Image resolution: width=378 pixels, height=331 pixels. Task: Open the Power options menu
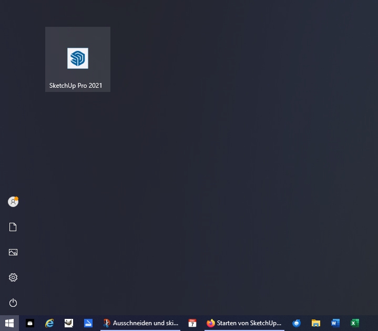[x=13, y=303]
